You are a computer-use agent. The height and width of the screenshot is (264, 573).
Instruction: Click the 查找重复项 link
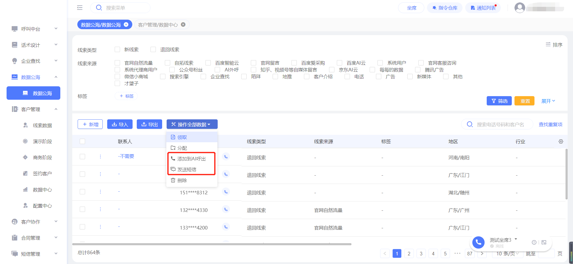click(x=551, y=124)
